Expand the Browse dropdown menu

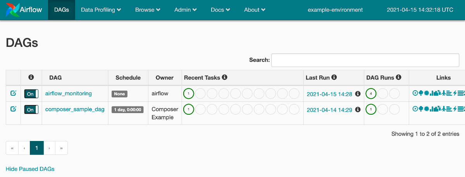(x=148, y=10)
